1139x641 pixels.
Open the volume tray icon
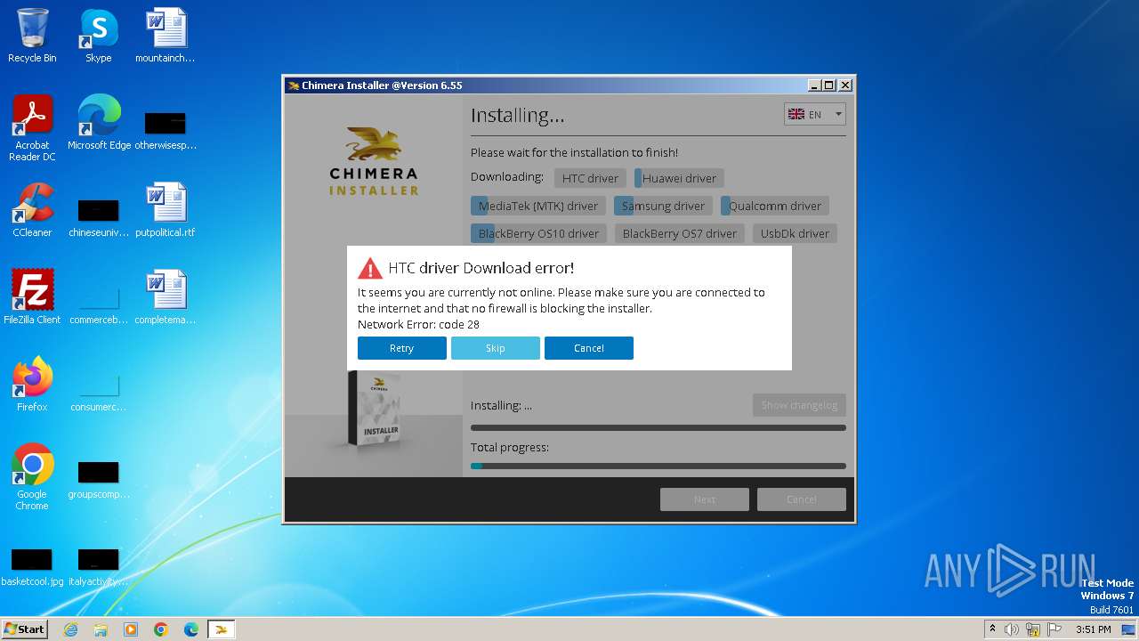pos(1012,629)
